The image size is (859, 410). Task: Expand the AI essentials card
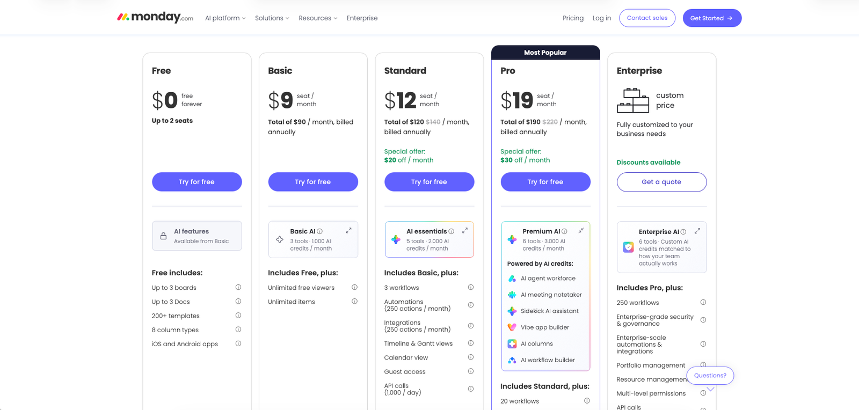coord(465,230)
